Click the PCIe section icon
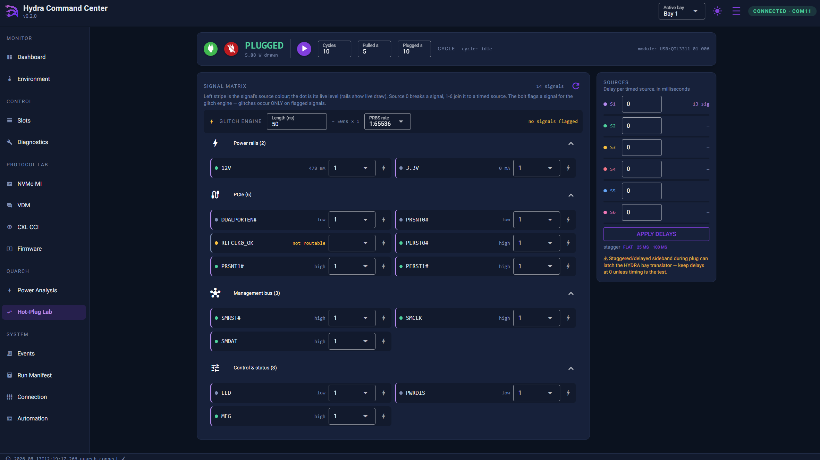820x460 pixels. click(x=215, y=194)
